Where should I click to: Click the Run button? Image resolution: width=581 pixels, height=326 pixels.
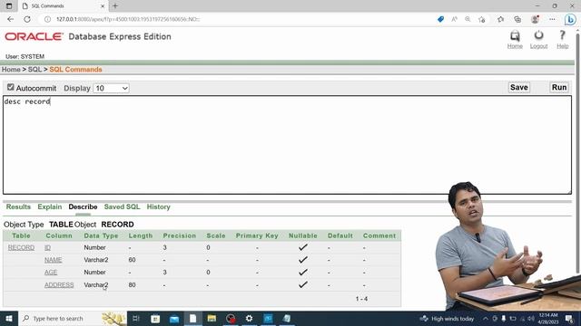pos(559,87)
